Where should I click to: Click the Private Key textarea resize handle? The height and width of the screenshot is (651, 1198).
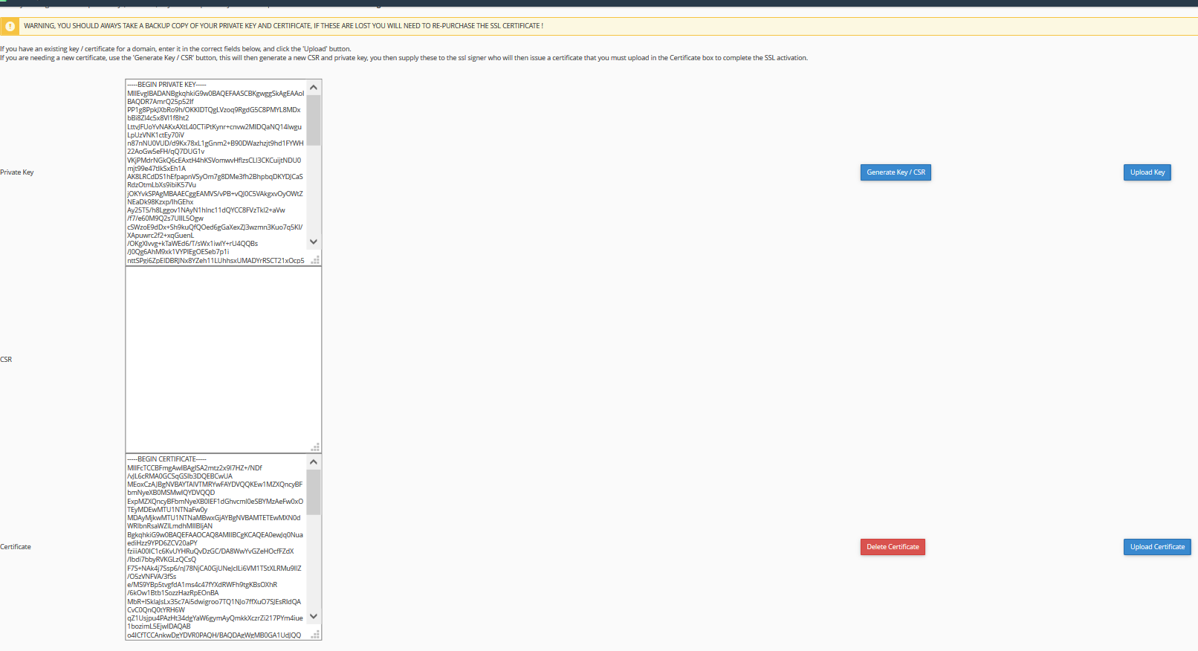coord(315,260)
